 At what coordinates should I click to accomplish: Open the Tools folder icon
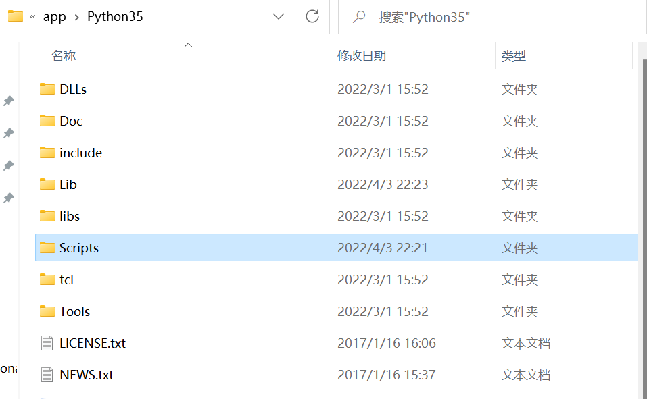tap(47, 311)
